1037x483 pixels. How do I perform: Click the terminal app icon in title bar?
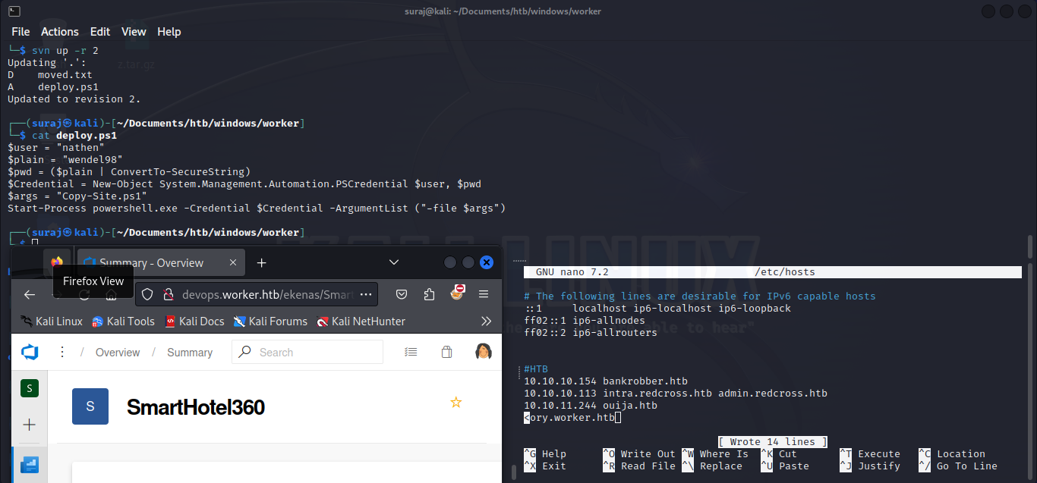click(14, 11)
